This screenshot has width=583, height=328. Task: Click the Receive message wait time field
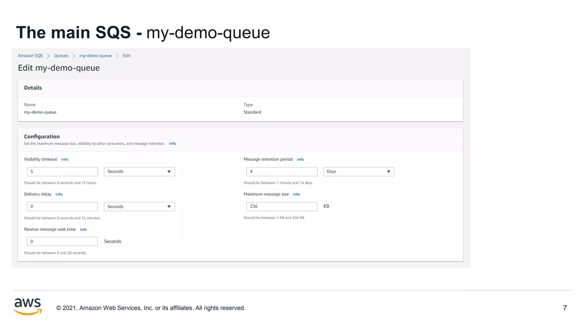pos(62,241)
